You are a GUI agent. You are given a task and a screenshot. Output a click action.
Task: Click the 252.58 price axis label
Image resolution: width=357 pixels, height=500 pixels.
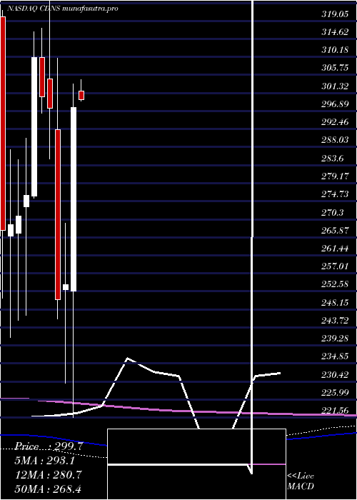[335, 284]
